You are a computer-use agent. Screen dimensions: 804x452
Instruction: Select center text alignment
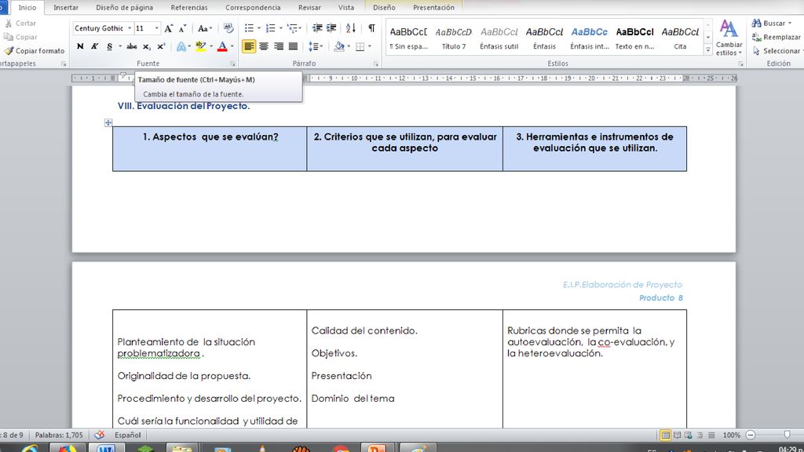pos(264,46)
